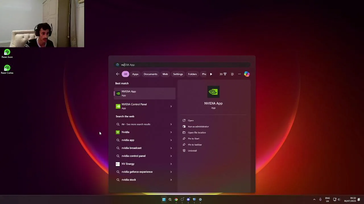Switch to the Web filter tab
The image size is (364, 204).
click(x=165, y=74)
